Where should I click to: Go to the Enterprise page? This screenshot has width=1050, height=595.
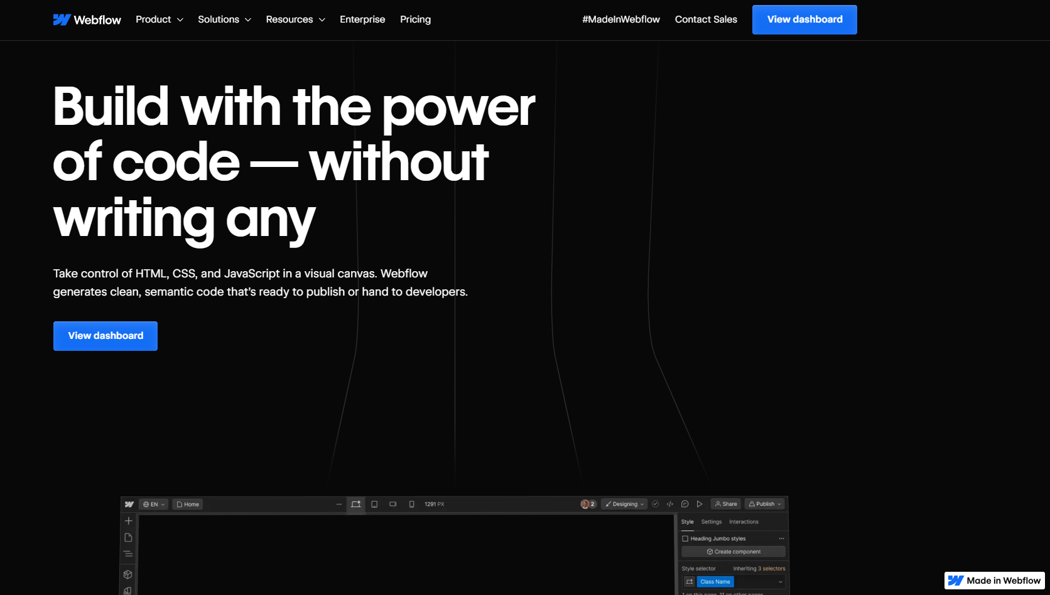(x=362, y=19)
